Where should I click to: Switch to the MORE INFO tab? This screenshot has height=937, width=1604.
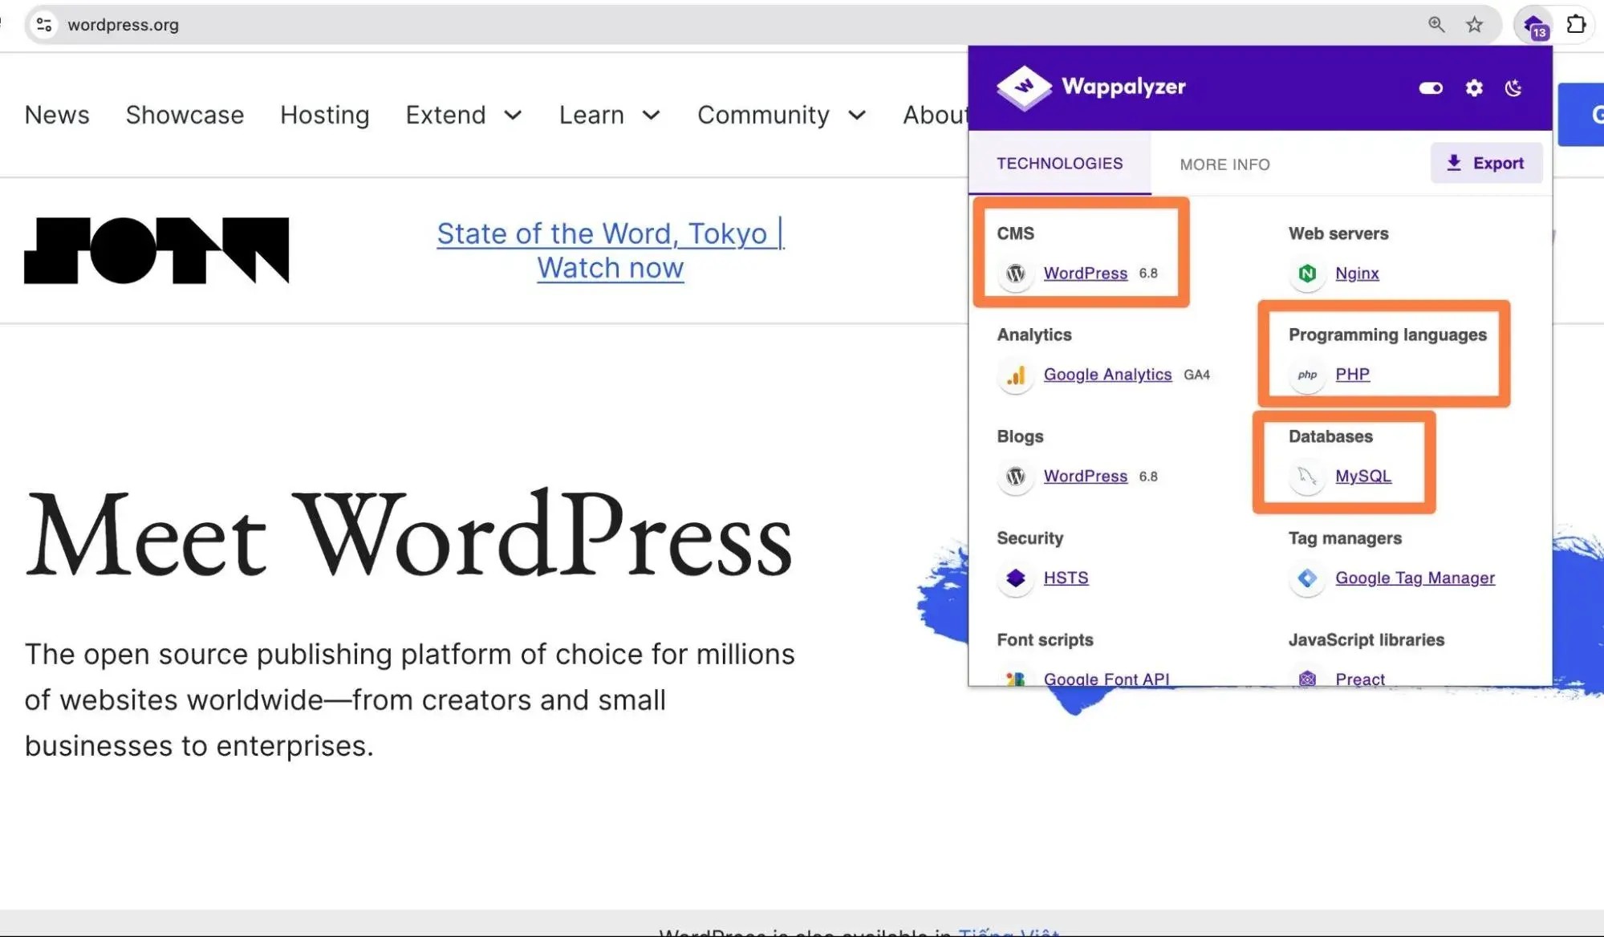(x=1224, y=164)
